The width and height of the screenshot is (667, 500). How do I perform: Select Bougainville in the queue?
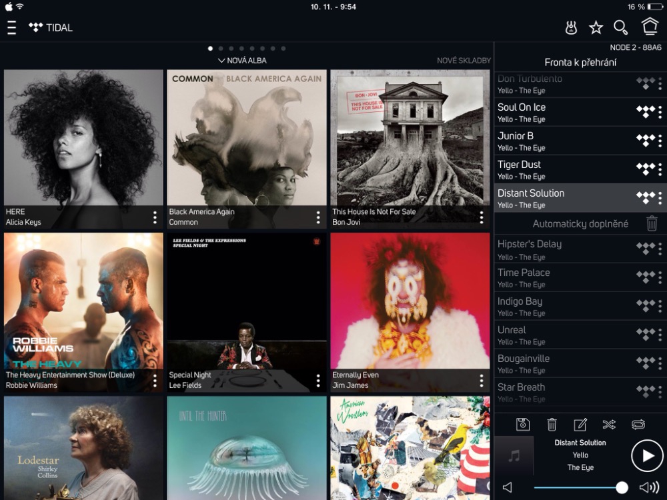tap(580, 363)
